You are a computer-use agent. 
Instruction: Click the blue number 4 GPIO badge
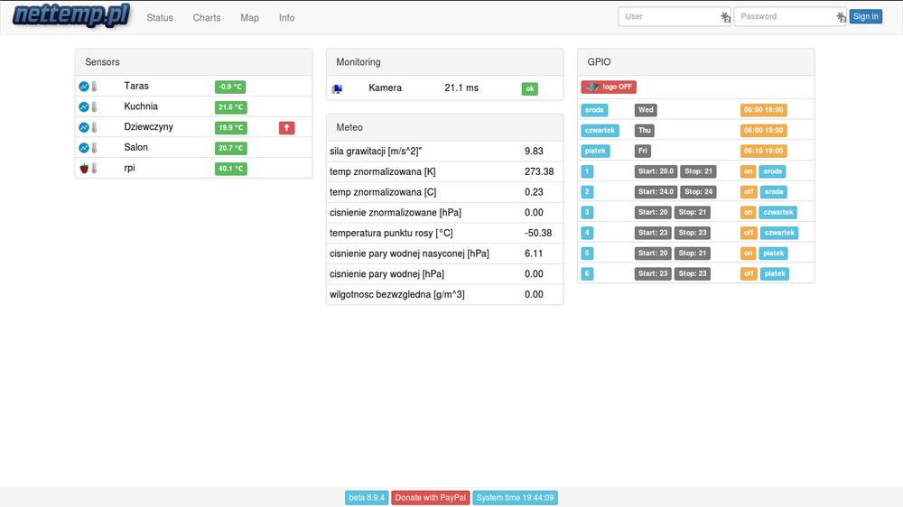587,233
